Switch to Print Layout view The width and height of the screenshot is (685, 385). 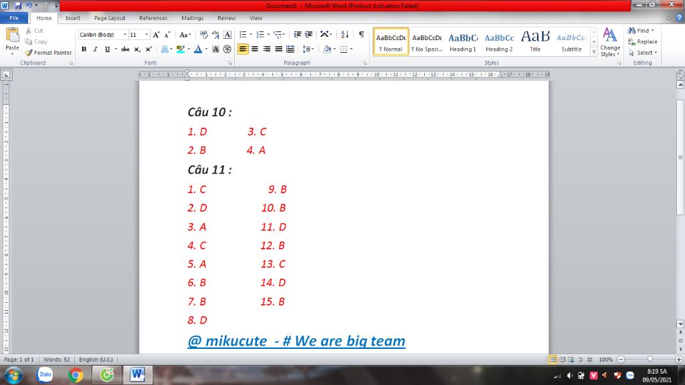point(553,360)
